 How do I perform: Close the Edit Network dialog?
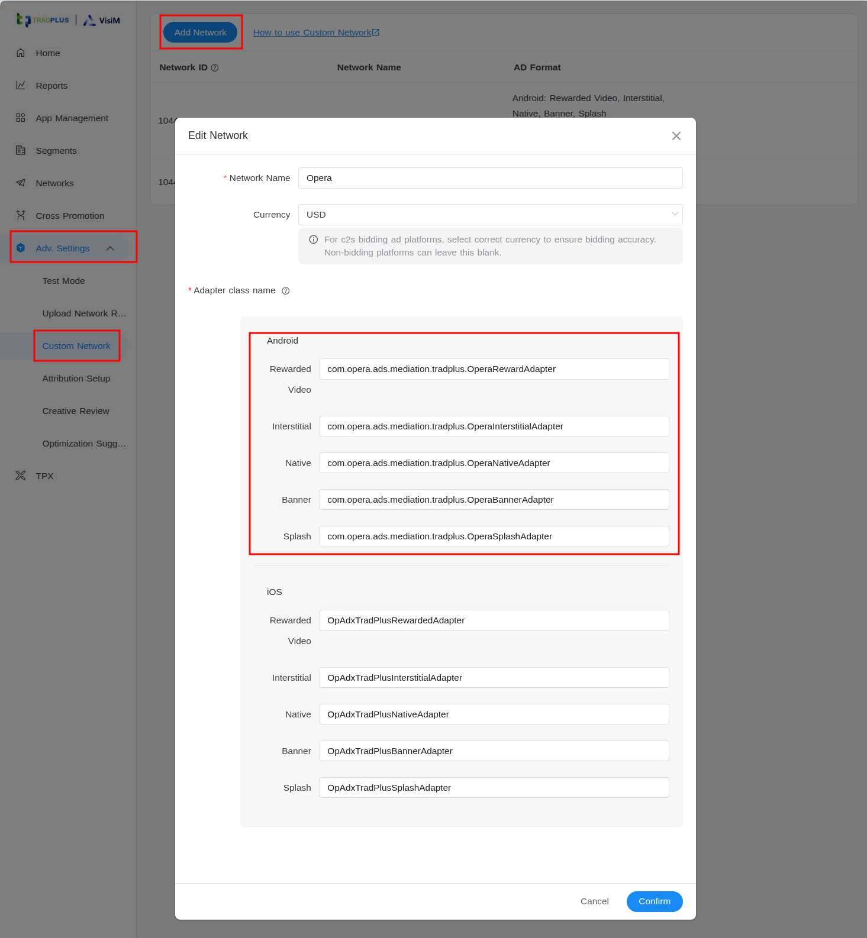(x=676, y=136)
